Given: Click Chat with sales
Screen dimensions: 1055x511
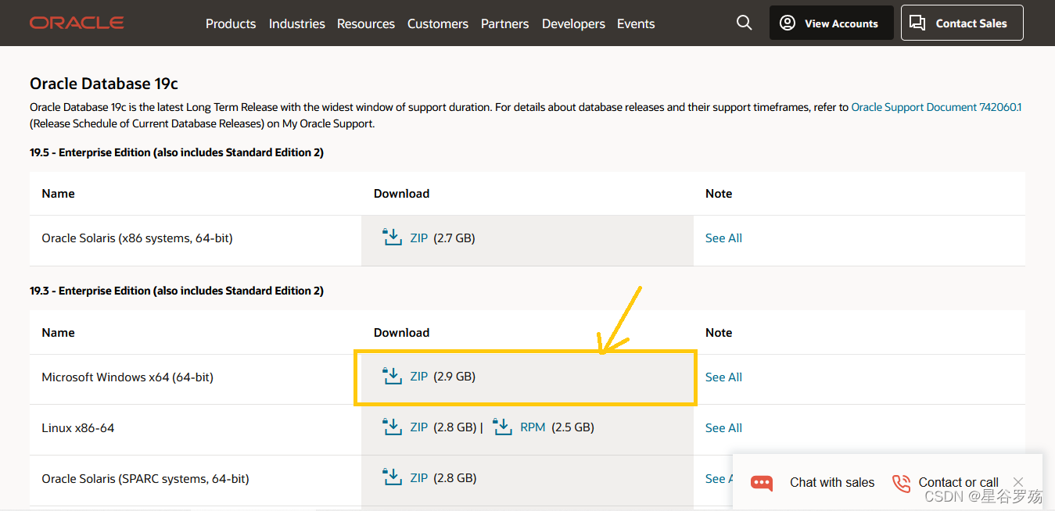Looking at the screenshot, I should pos(832,482).
